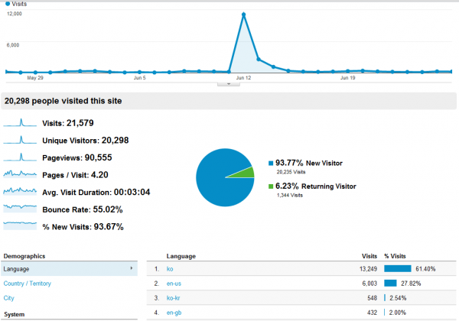The height and width of the screenshot is (321, 459).
Task: Click the Visits sparkline icon
Action: [21, 122]
